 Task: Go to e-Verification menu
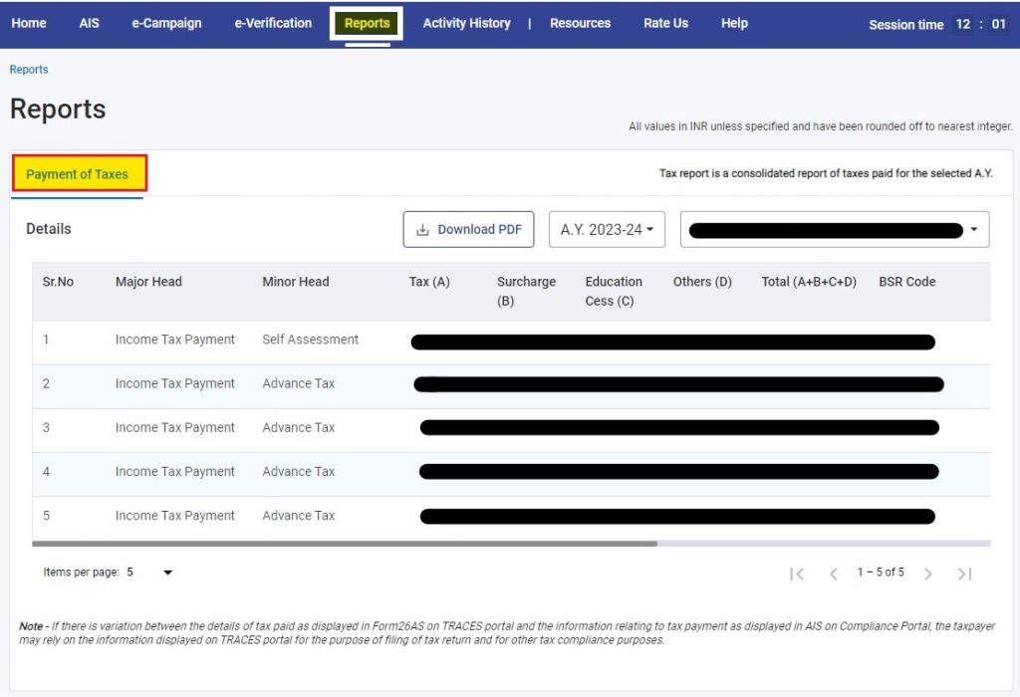coord(273,23)
